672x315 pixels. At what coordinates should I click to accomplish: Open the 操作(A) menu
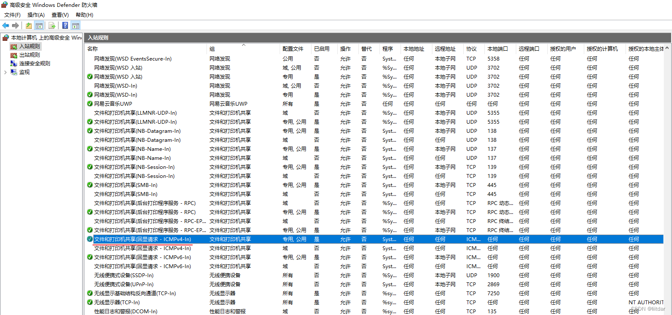point(36,15)
